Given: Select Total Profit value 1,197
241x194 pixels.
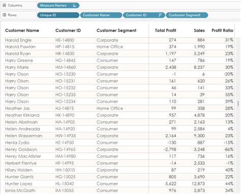Looking at the screenshot, I should coord(171,54).
